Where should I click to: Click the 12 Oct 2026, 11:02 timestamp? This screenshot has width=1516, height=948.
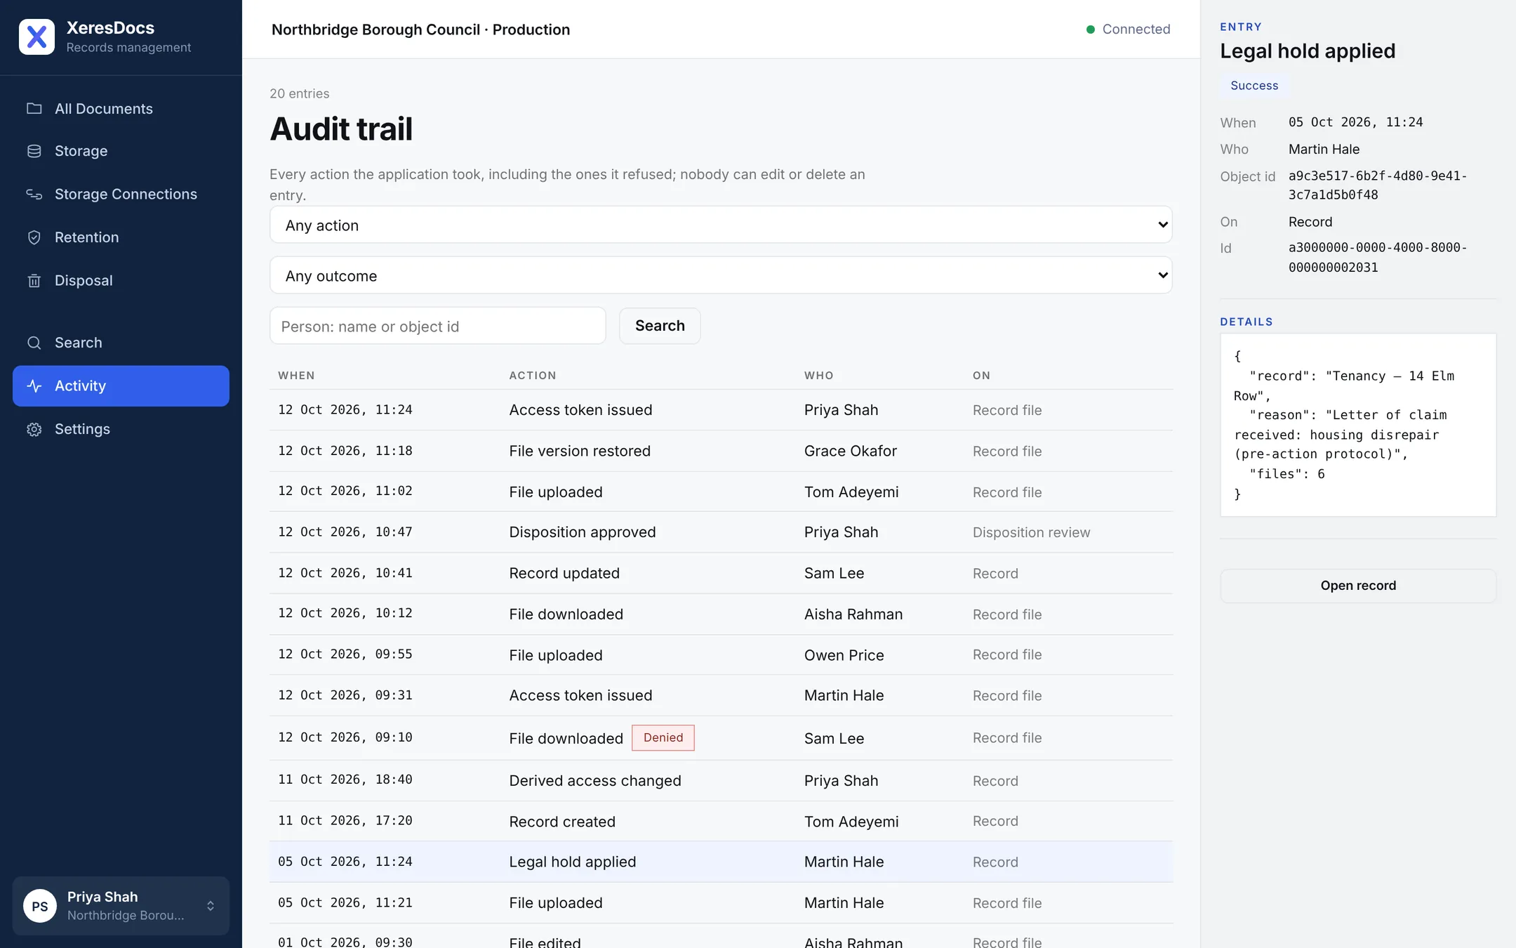(345, 491)
